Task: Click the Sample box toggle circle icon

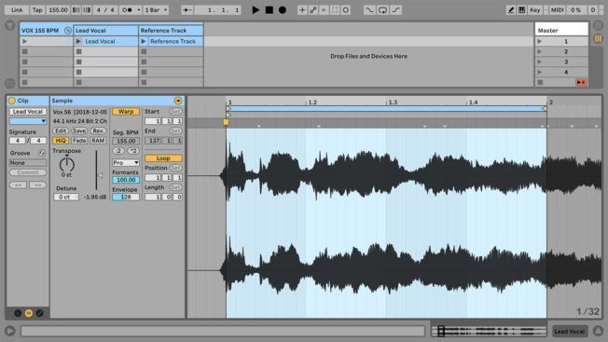Action: coord(178,101)
